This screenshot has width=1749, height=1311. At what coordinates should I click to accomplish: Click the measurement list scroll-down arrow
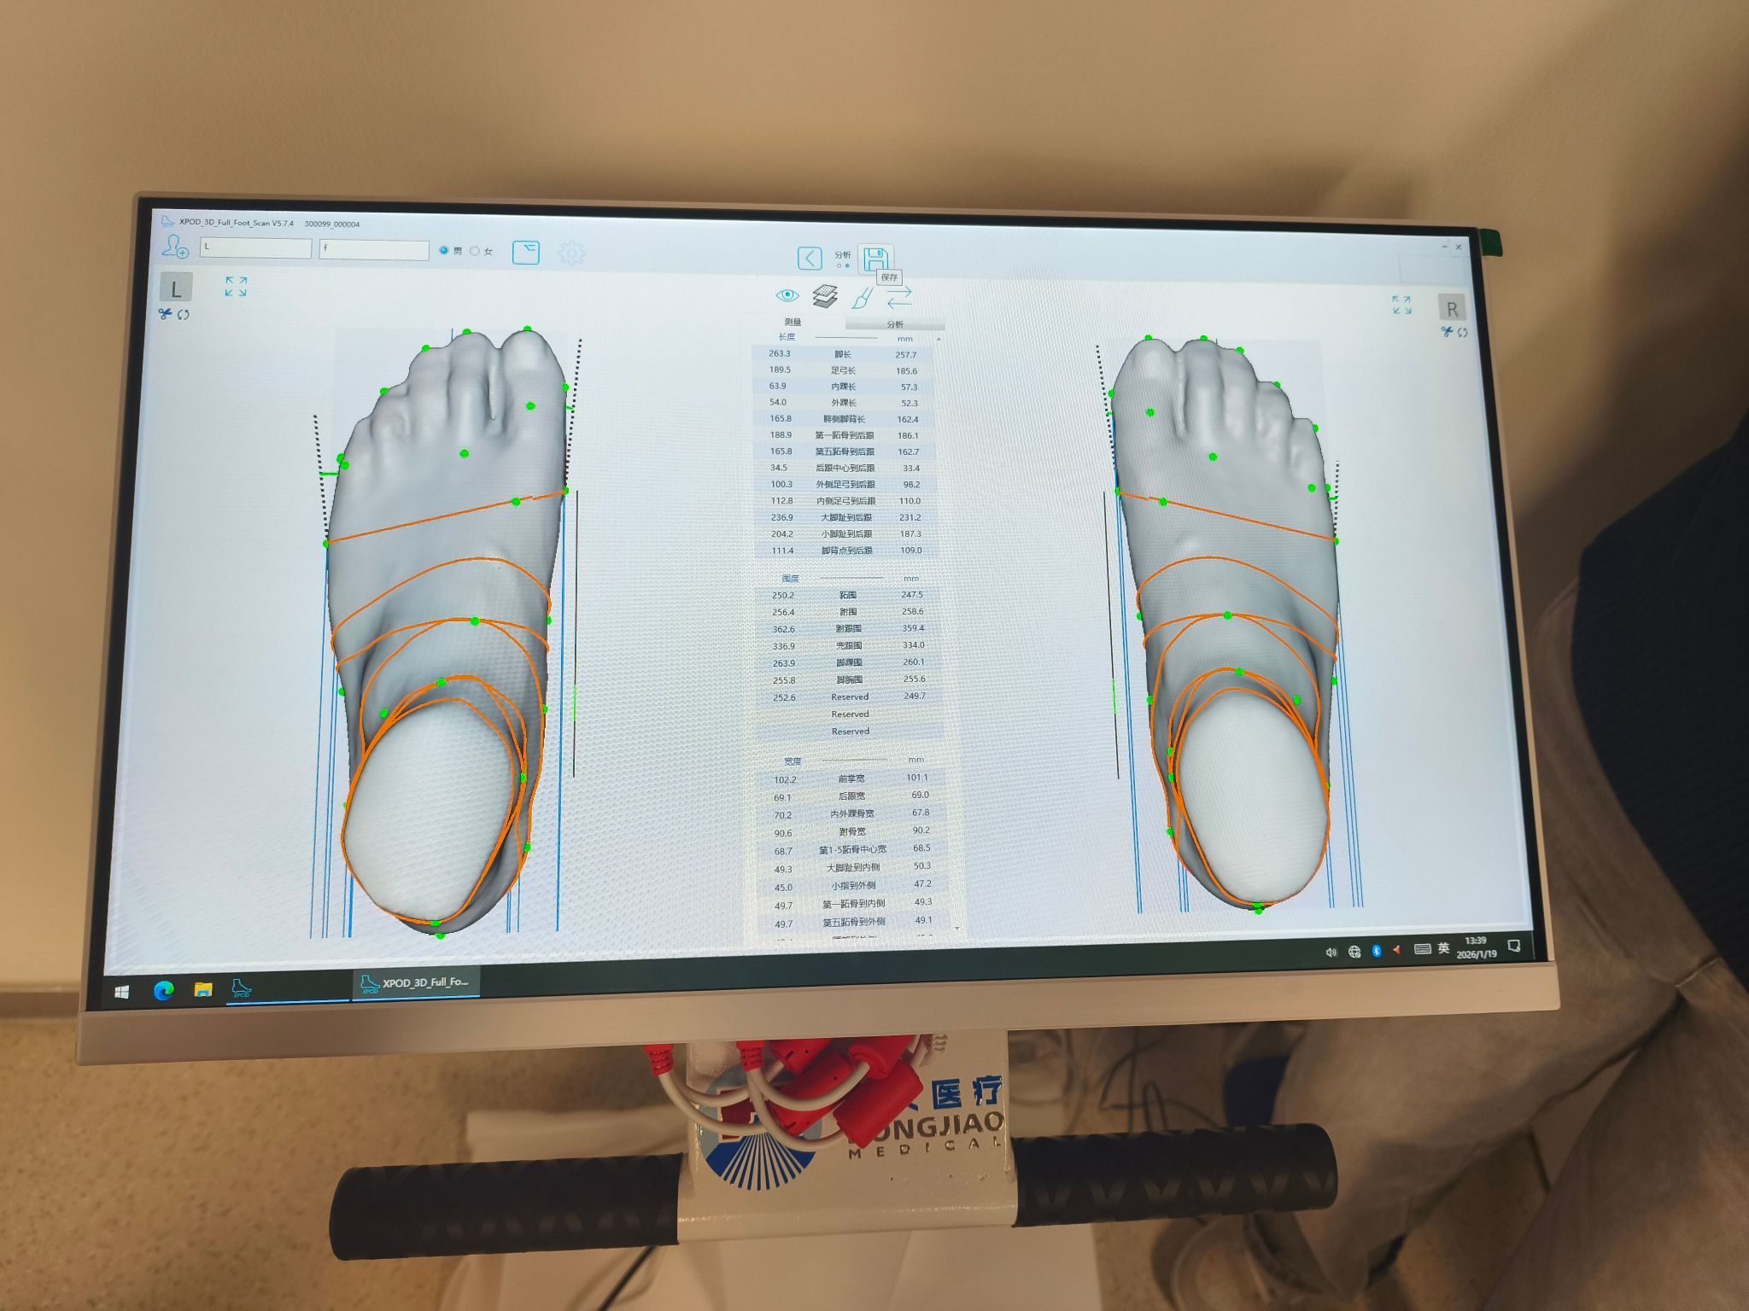(956, 928)
